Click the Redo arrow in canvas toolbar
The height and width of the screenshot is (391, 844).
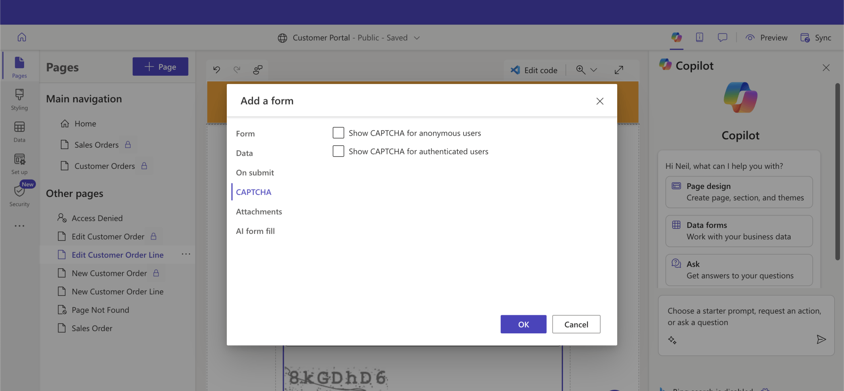click(x=237, y=70)
